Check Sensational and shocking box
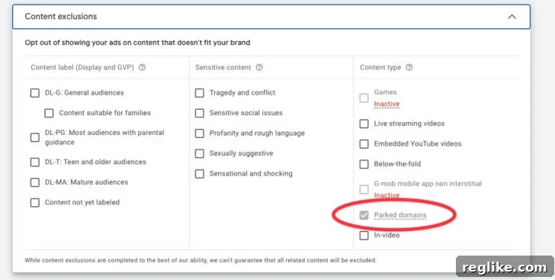This screenshot has height=280, width=555. tap(200, 174)
